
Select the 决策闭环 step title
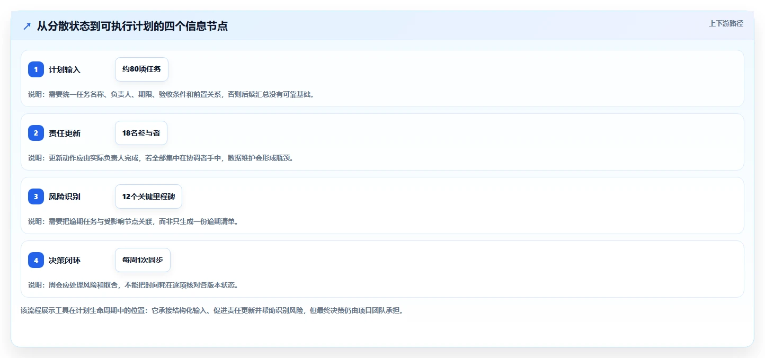click(x=65, y=260)
